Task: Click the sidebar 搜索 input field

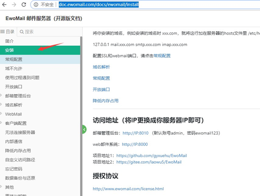Action: [x=50, y=31]
